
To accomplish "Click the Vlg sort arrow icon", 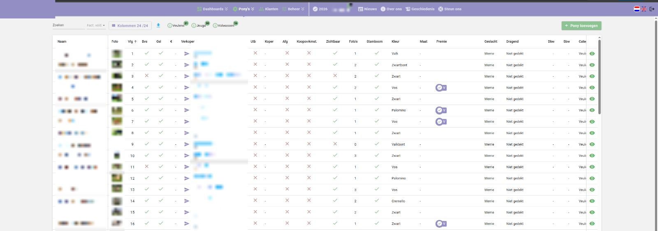I will [x=135, y=41].
